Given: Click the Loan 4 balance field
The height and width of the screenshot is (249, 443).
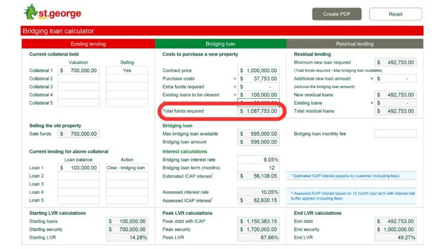Looking at the screenshot, I should pos(79,192).
